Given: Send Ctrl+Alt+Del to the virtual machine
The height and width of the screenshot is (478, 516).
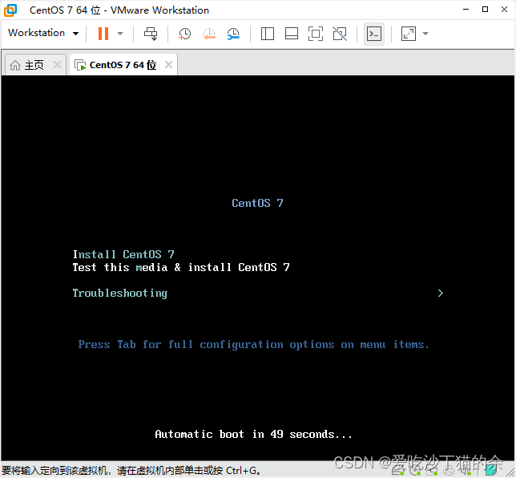Looking at the screenshot, I should (x=151, y=34).
